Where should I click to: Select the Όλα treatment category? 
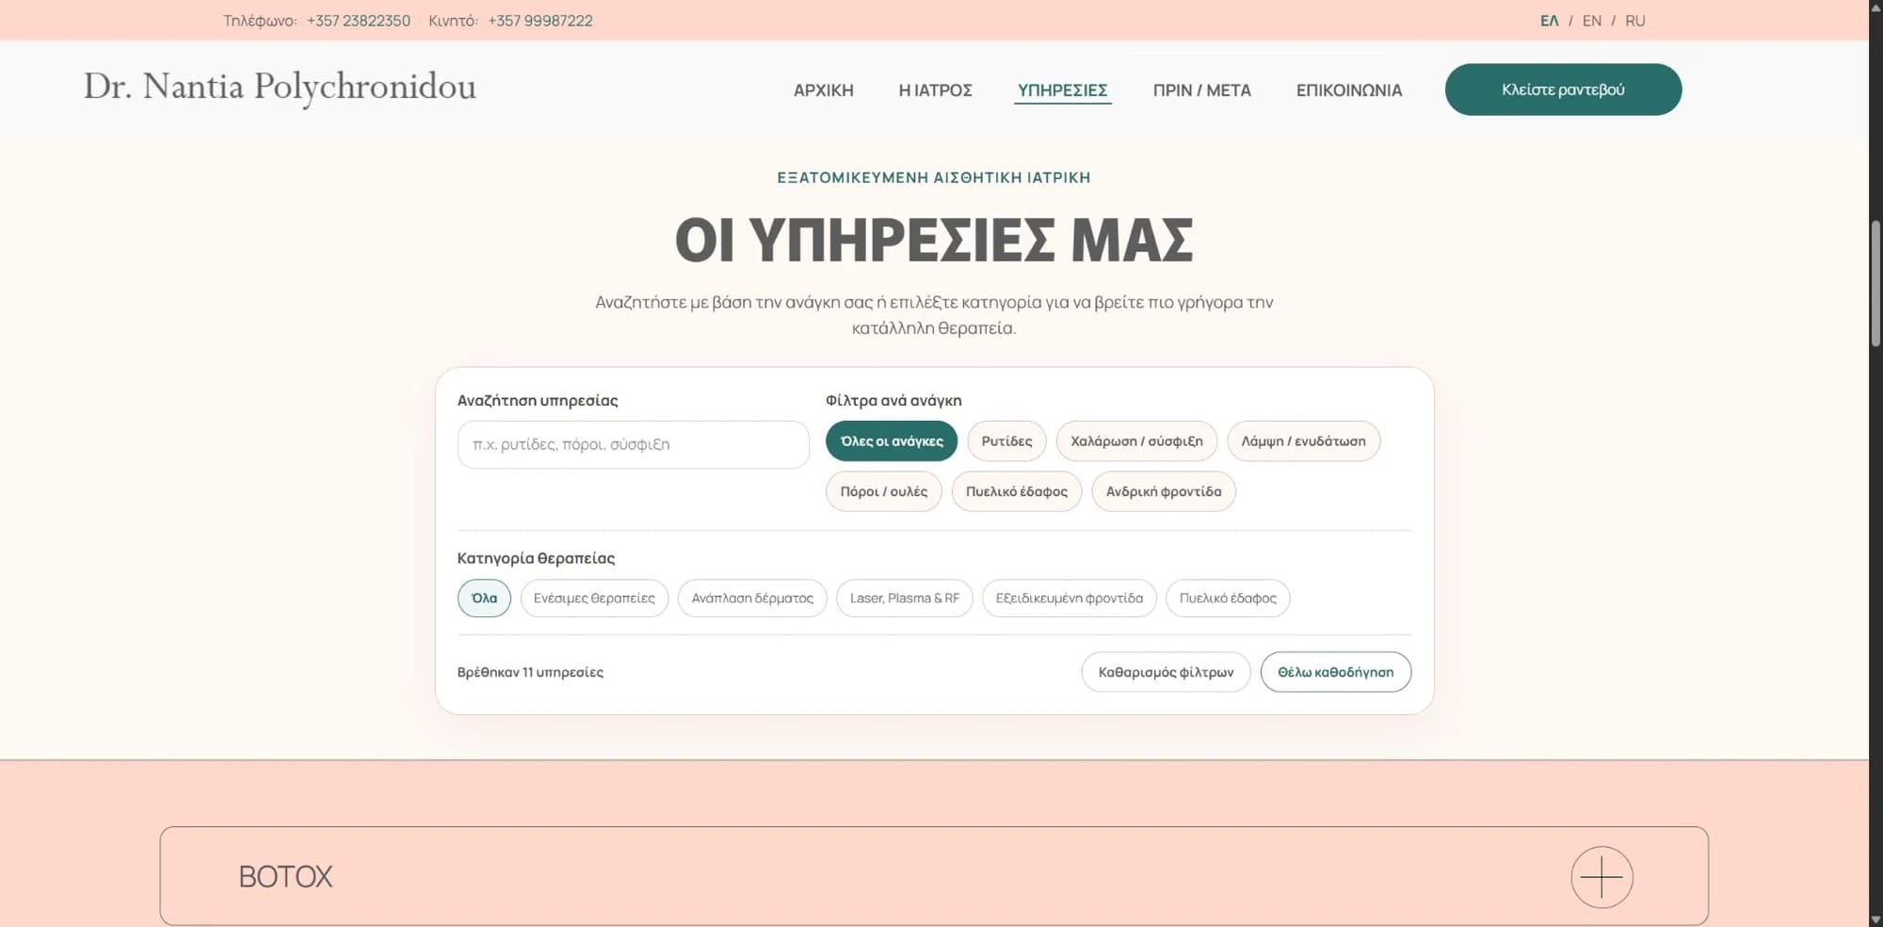coord(484,598)
